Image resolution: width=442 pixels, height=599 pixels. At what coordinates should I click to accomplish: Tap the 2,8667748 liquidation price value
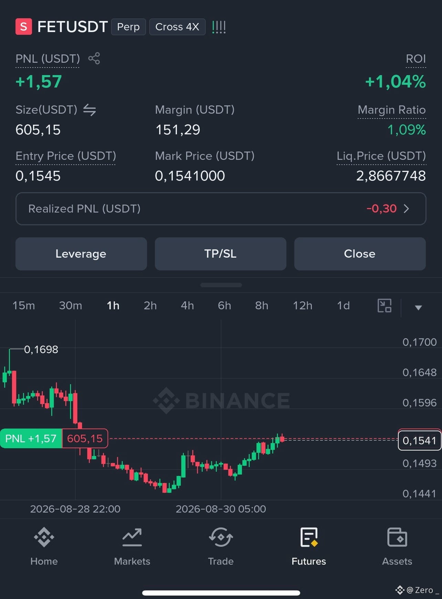pos(391,176)
